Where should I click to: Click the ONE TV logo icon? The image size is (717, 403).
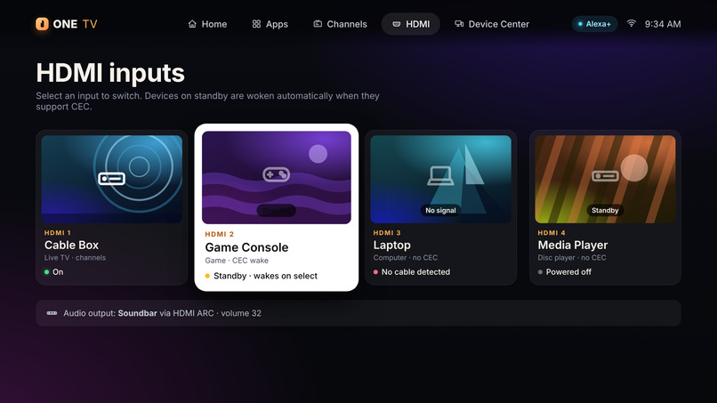pyautogui.click(x=42, y=24)
